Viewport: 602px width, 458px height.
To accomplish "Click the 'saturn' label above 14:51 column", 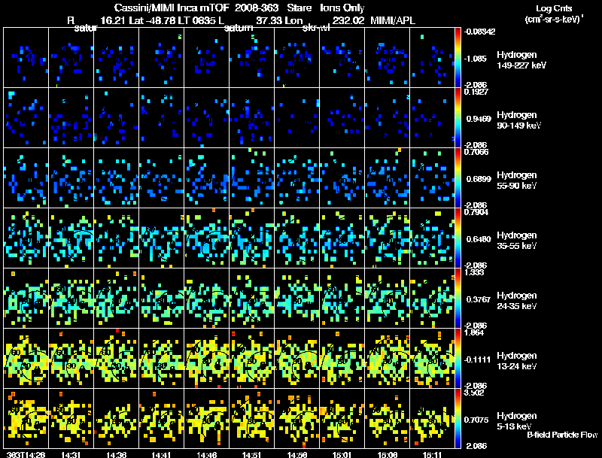I will [239, 28].
